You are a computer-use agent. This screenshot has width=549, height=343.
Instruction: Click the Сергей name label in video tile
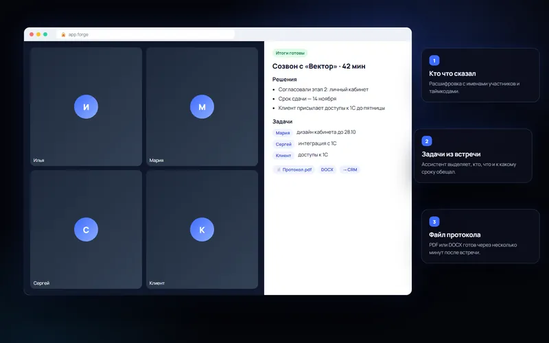(x=41, y=283)
